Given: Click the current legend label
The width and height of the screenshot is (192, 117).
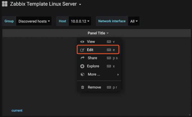Looking at the screenshot, I should pos(17,110).
